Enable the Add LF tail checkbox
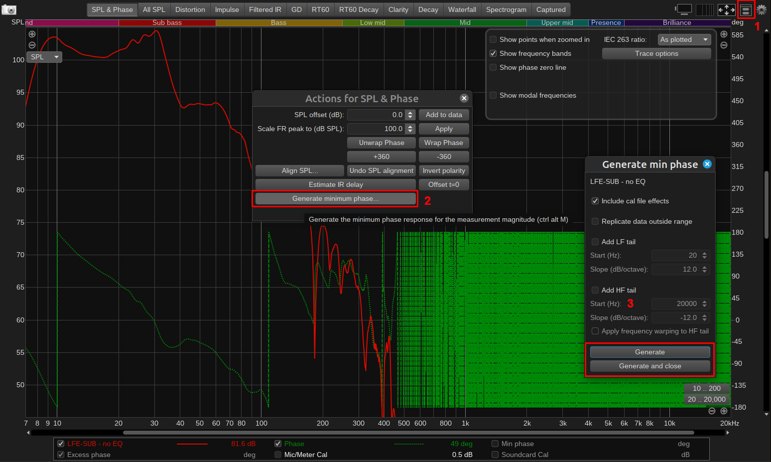Viewport: 771px width, 462px height. (x=595, y=242)
